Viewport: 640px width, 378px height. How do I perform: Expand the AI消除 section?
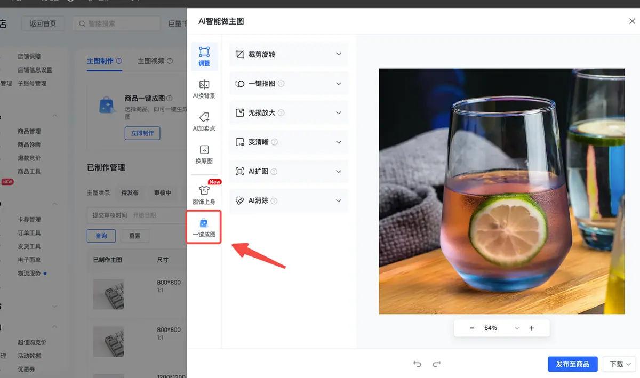click(338, 201)
